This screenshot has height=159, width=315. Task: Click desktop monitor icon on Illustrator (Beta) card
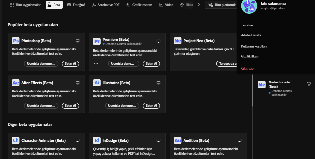point(158,83)
